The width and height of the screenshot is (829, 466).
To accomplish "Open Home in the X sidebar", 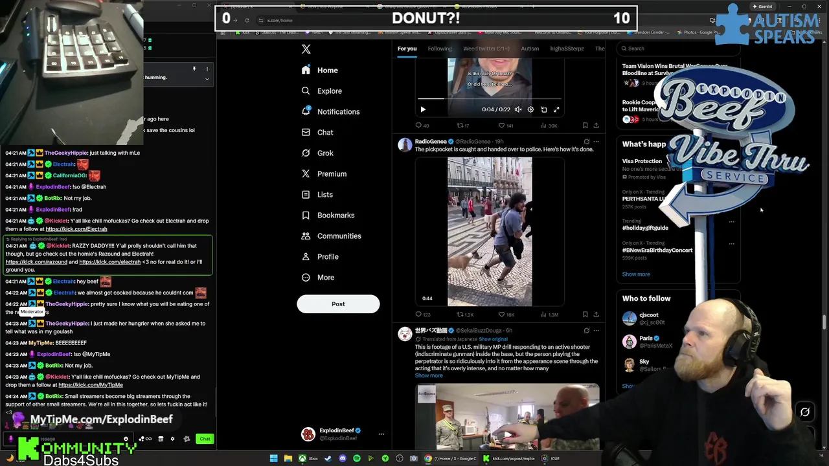I will (320, 70).
